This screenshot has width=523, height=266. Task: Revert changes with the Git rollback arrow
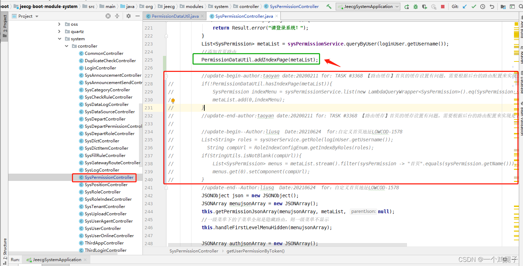click(492, 7)
